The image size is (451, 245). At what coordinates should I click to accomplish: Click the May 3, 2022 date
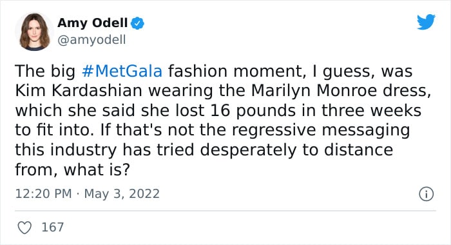point(122,194)
